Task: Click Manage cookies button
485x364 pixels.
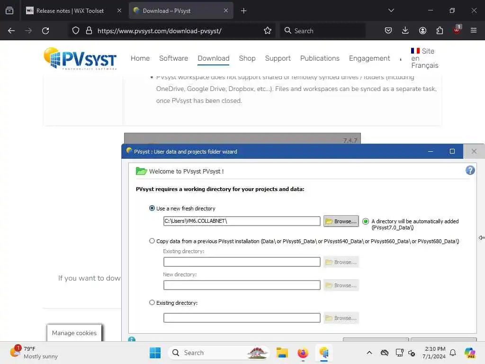Action: click(x=74, y=333)
